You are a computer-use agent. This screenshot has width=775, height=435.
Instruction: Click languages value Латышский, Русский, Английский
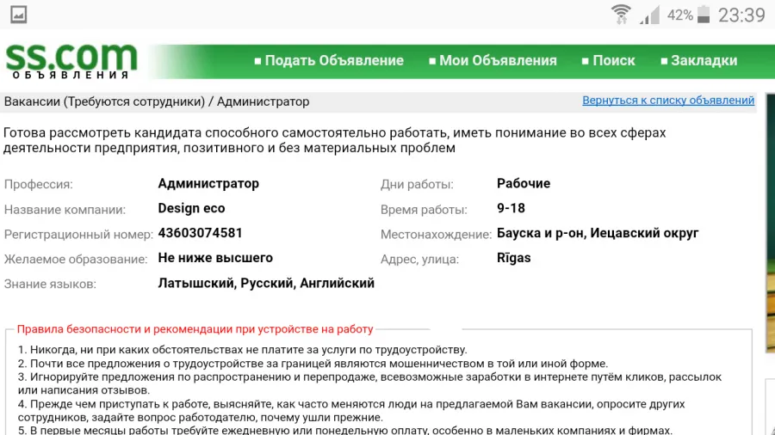[266, 283]
